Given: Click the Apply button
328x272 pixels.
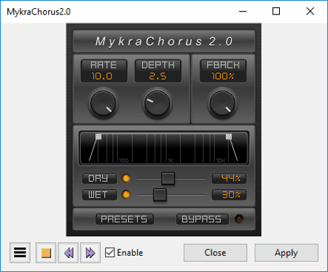Looking at the screenshot, I should [x=286, y=253].
